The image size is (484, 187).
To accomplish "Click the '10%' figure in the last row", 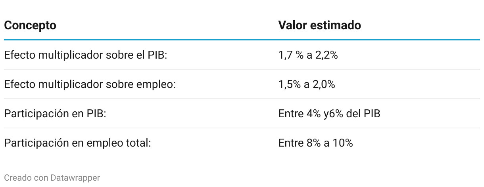I will coord(343,143).
